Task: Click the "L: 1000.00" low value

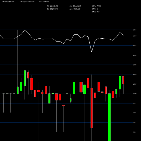Action: (75, 9)
